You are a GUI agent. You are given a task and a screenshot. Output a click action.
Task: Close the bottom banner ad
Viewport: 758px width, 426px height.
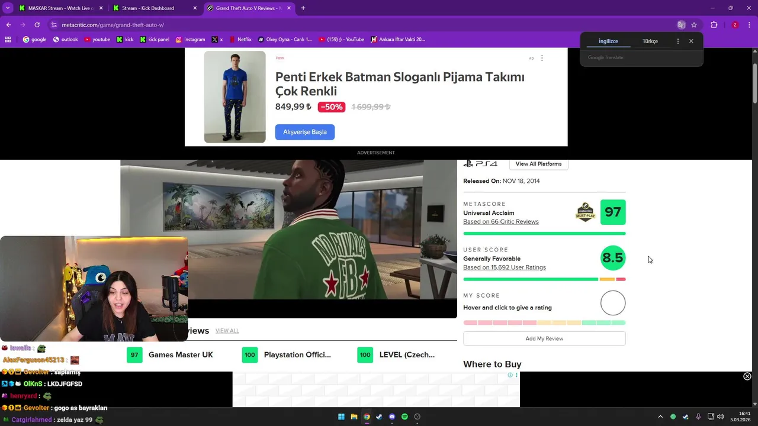(x=747, y=377)
